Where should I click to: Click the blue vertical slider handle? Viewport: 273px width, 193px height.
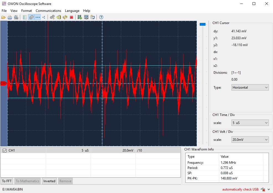[x=202, y=24]
